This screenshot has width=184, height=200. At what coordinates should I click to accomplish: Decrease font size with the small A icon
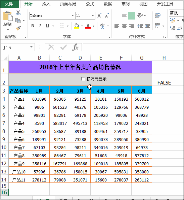(x=107, y=15)
